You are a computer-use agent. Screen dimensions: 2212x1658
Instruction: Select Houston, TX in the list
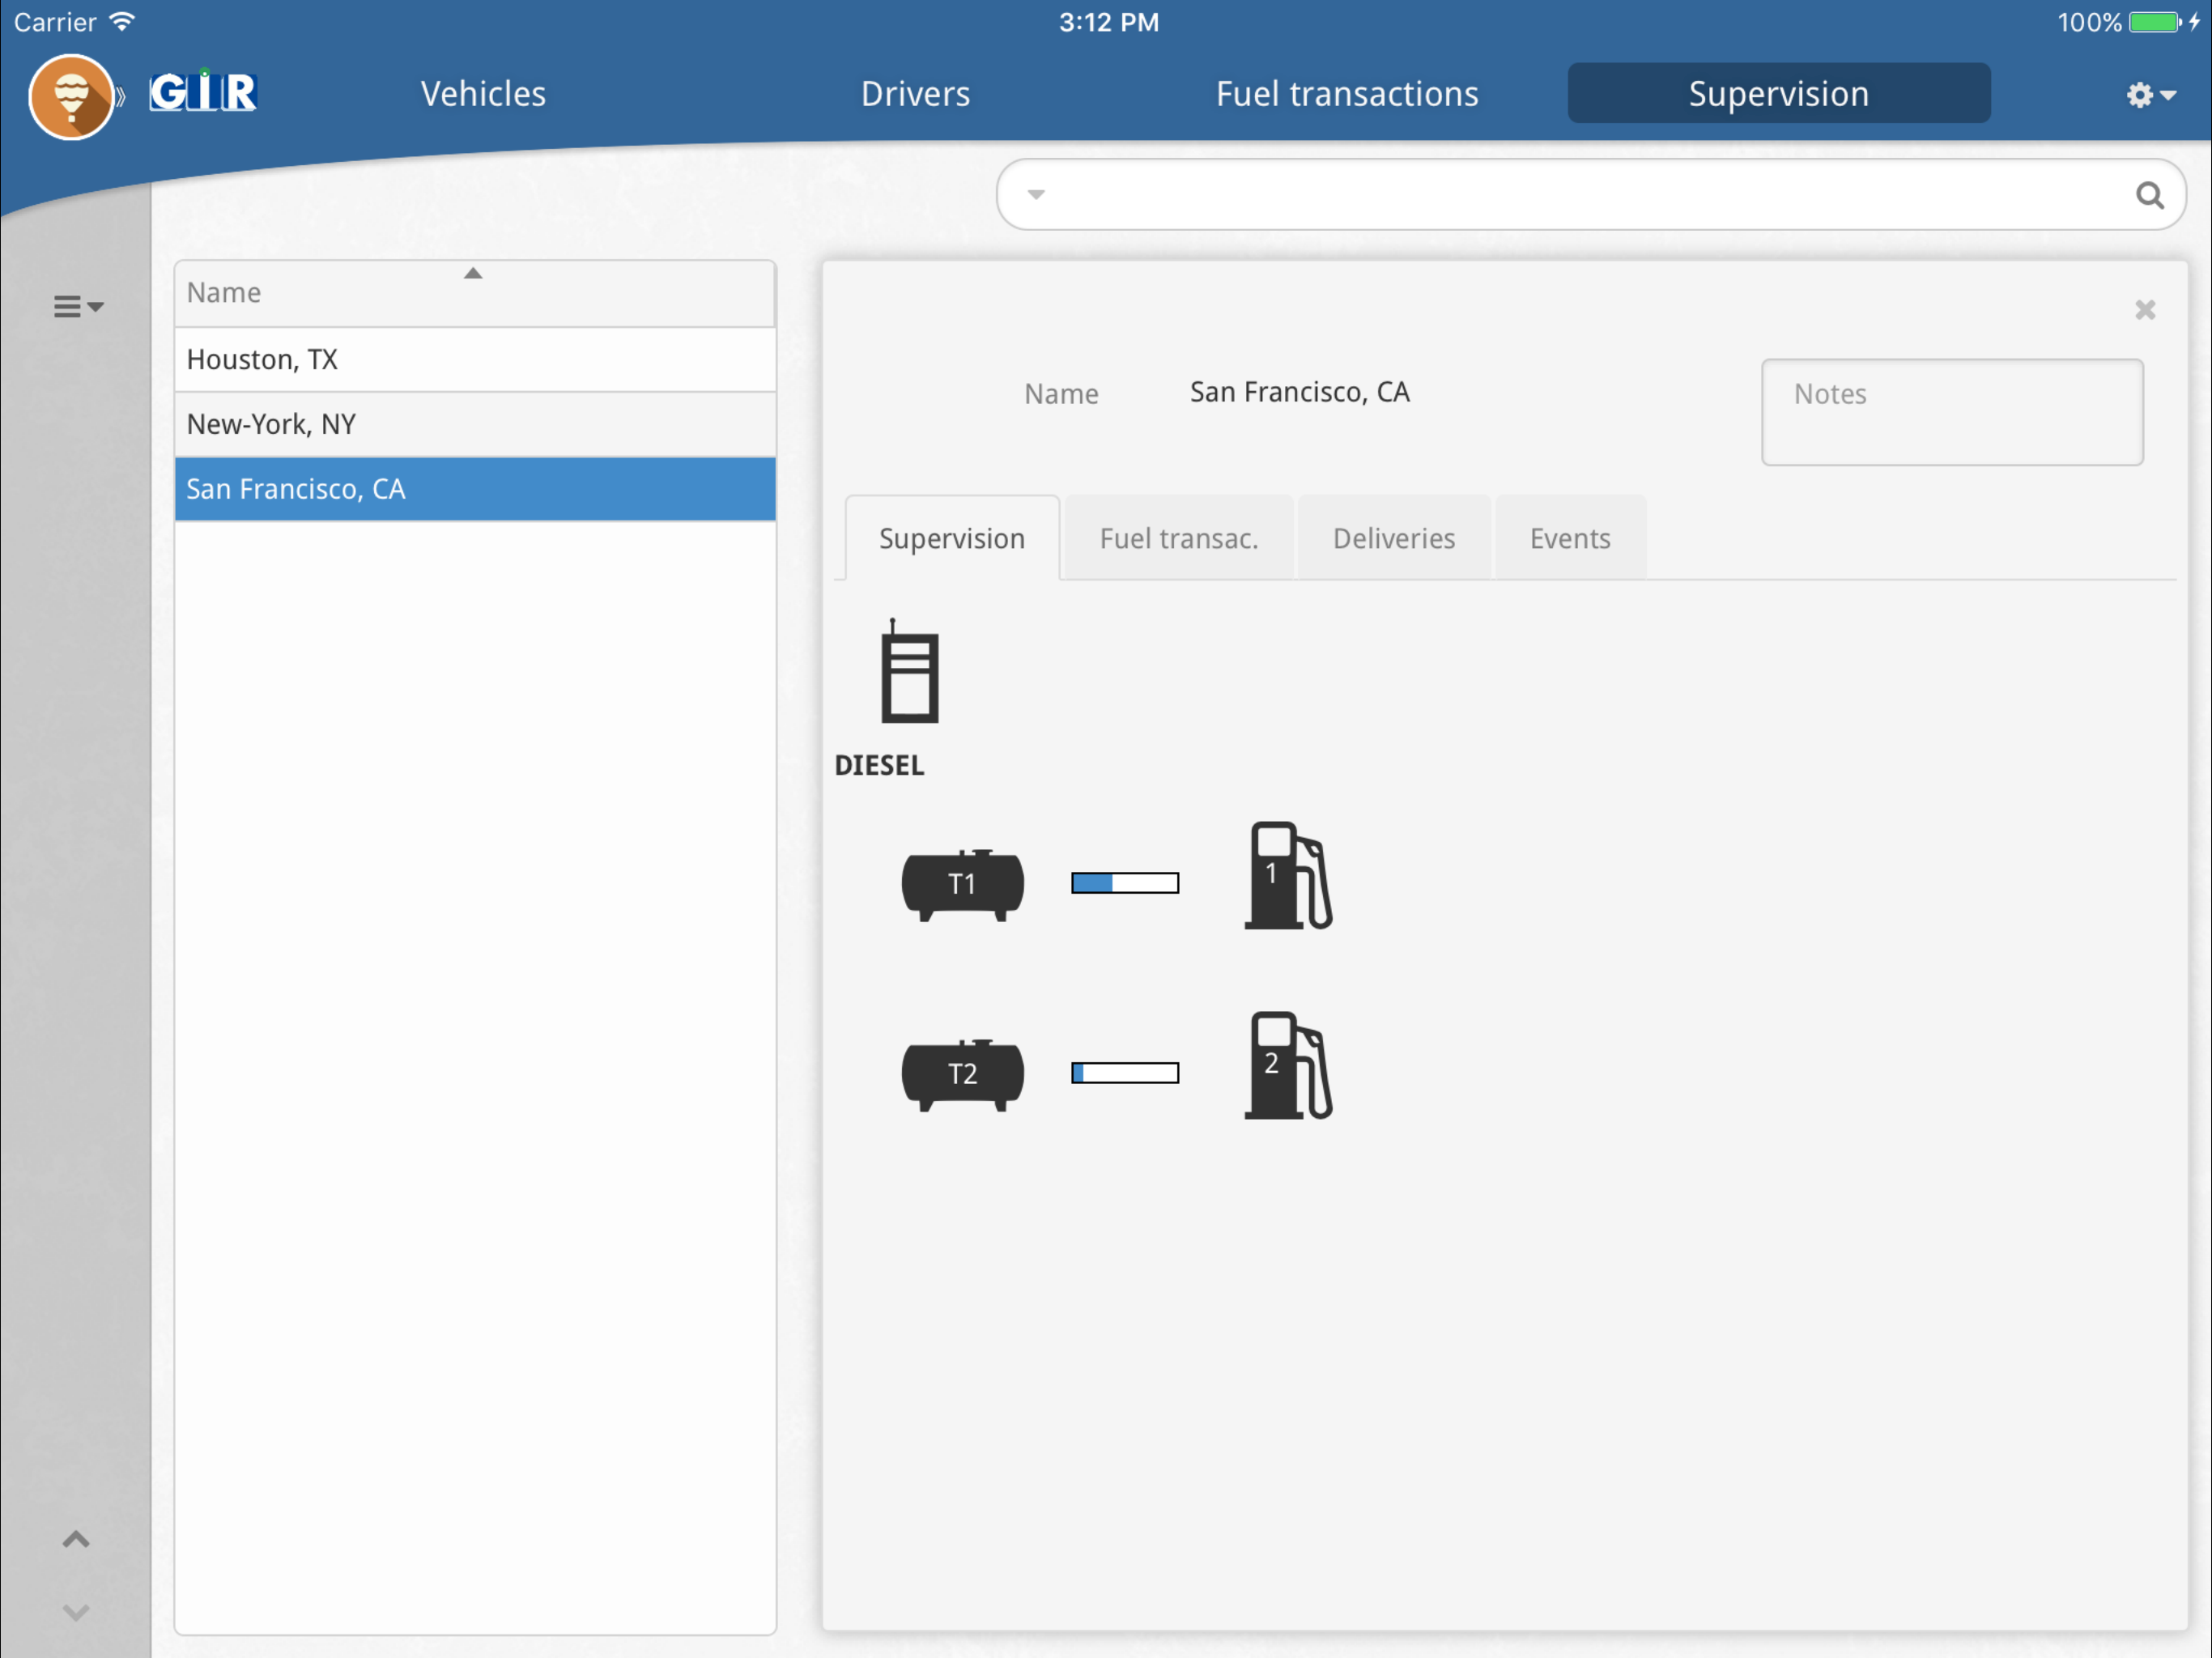(475, 359)
